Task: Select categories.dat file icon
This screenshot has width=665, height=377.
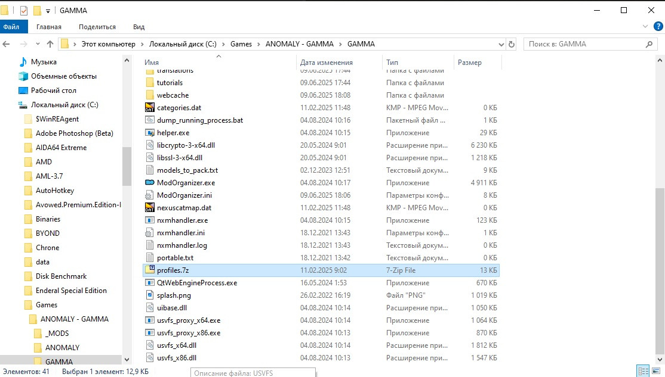Action: click(x=150, y=107)
